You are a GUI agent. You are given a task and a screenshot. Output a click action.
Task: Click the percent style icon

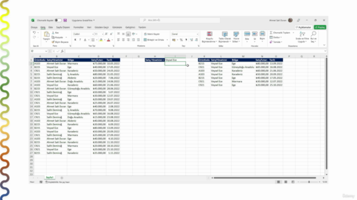point(181,40)
